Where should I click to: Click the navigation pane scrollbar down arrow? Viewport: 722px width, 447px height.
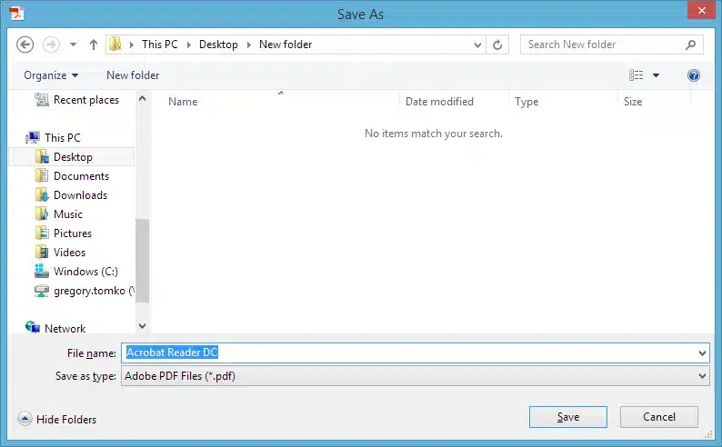tap(142, 324)
